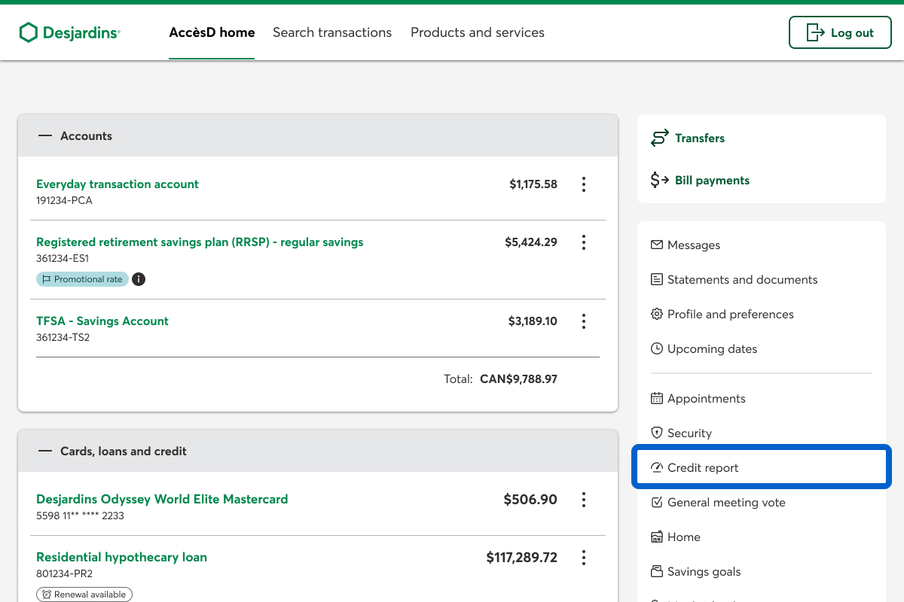Open the Credit report link
The height and width of the screenshot is (602, 904).
tap(702, 468)
